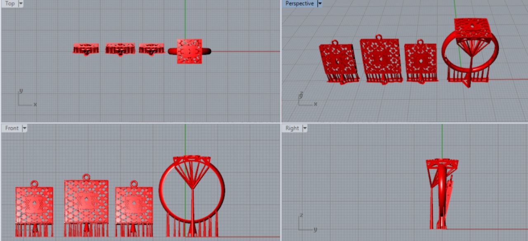Viewport: 528px width, 241px height.
Task: Activate the Top viewport title label
Action: (10, 3)
